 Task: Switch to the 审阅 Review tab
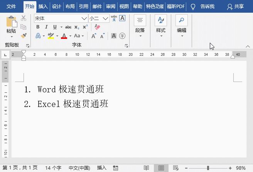click(111, 7)
